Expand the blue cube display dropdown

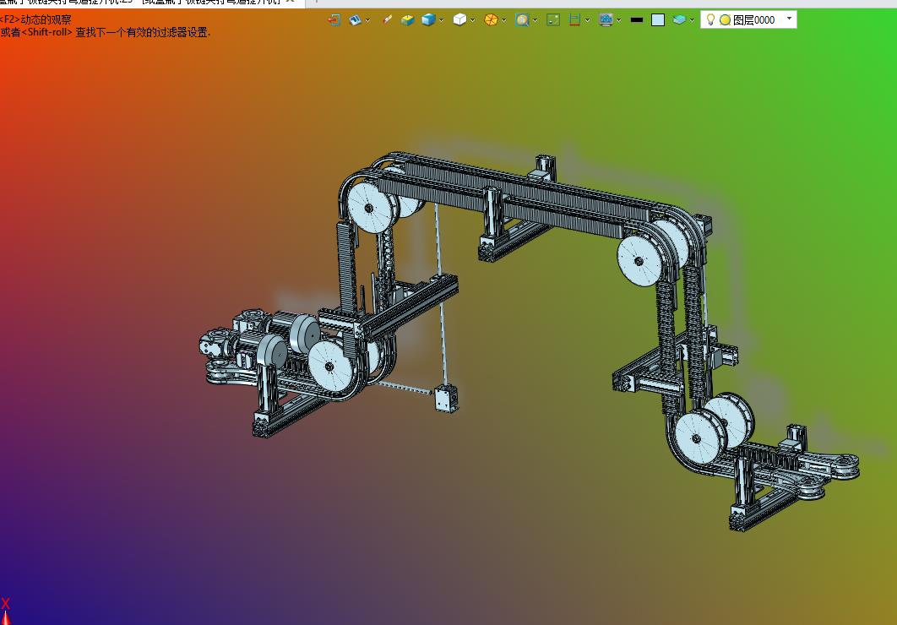pos(441,20)
